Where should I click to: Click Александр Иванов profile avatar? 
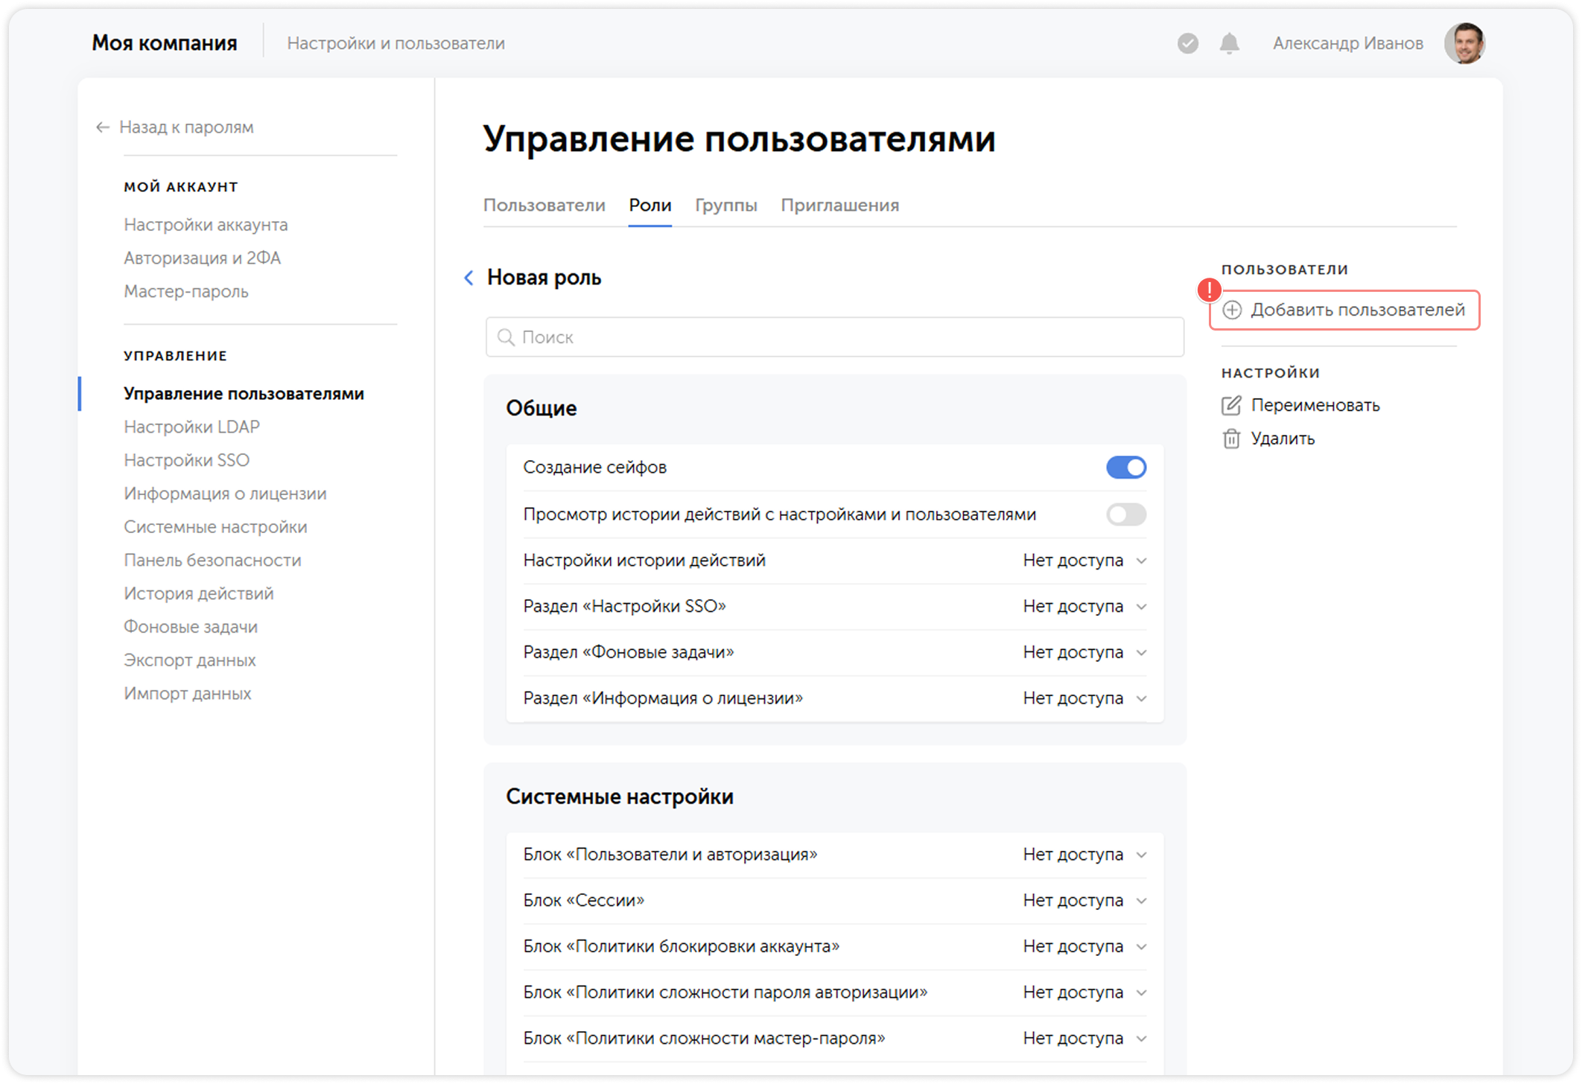[x=1465, y=43]
